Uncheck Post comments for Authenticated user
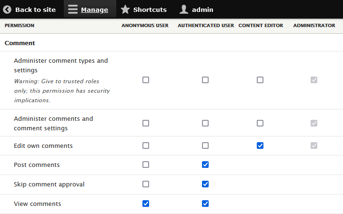The image size is (343, 214). (205, 165)
